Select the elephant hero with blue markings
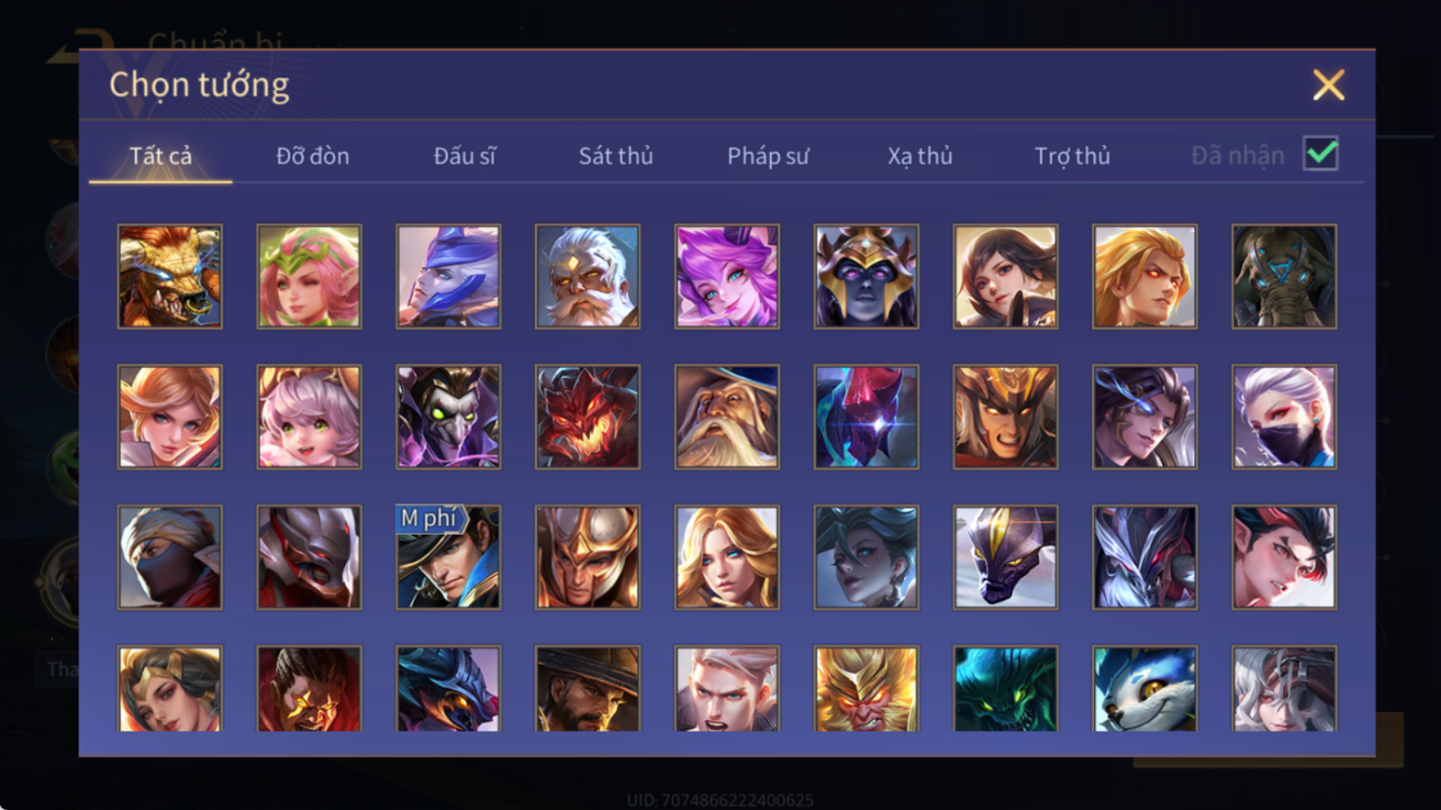The height and width of the screenshot is (810, 1441). tap(1284, 276)
